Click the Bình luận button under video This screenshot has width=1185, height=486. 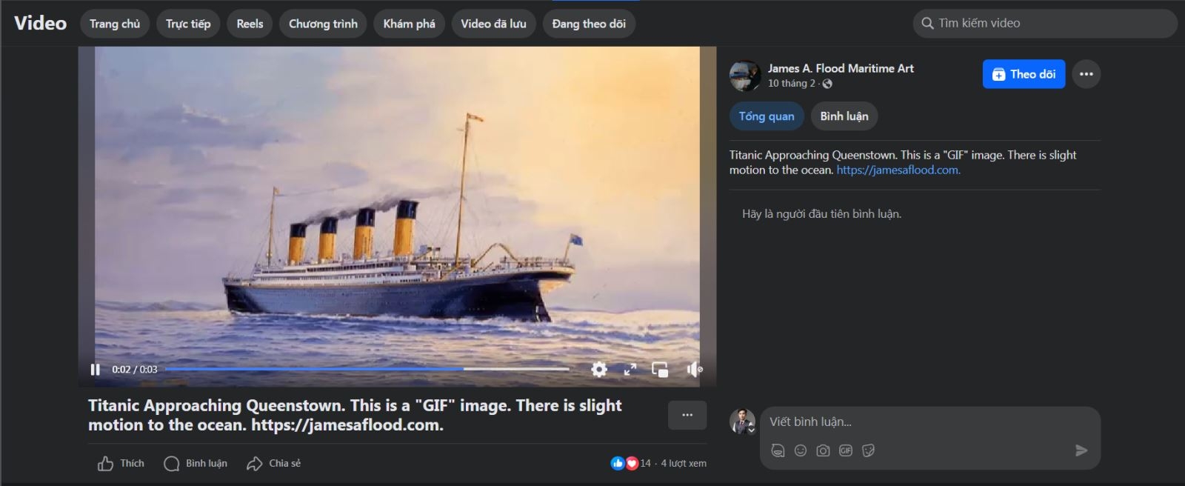coord(196,464)
